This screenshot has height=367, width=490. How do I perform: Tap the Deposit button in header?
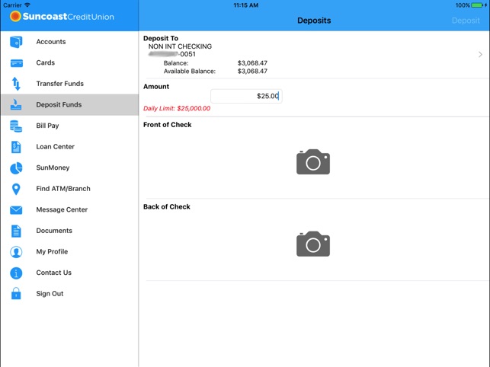(466, 21)
